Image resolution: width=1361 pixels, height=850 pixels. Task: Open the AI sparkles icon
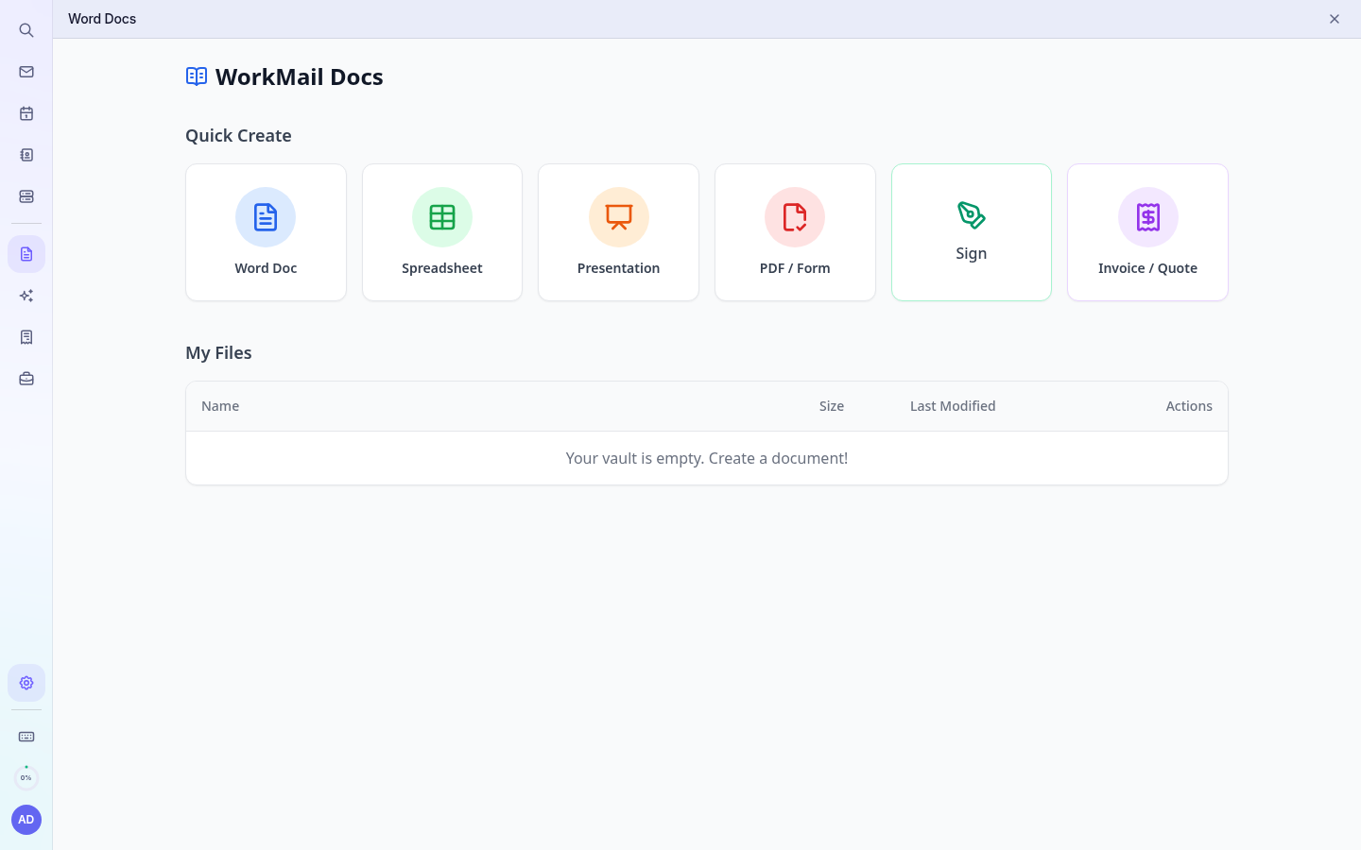pos(26,296)
